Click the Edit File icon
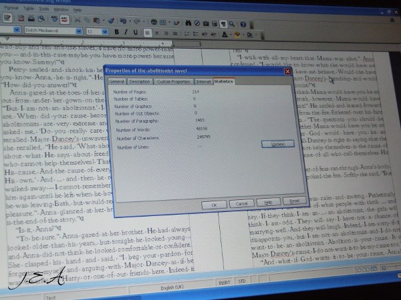Screen dimensions: 401x300 point(7,17)
